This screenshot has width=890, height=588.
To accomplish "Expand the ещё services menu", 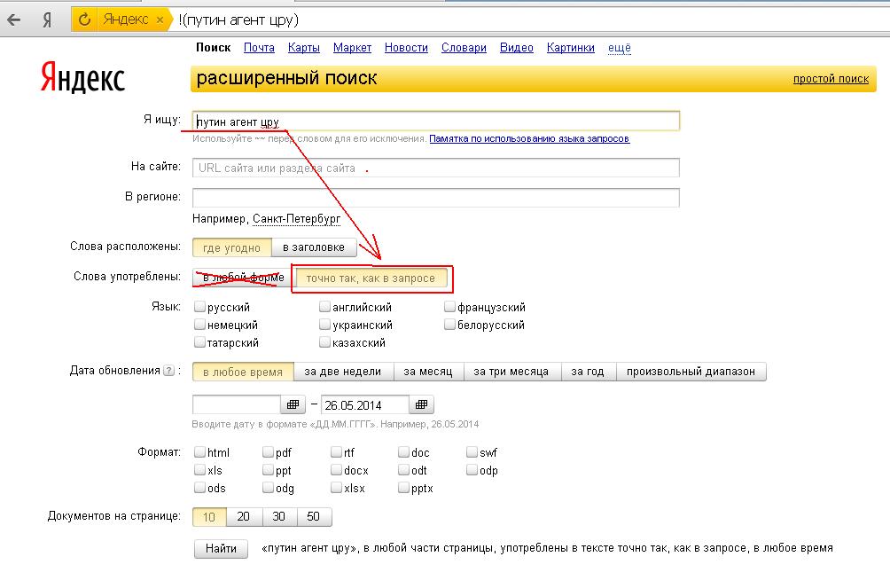I will 620,48.
